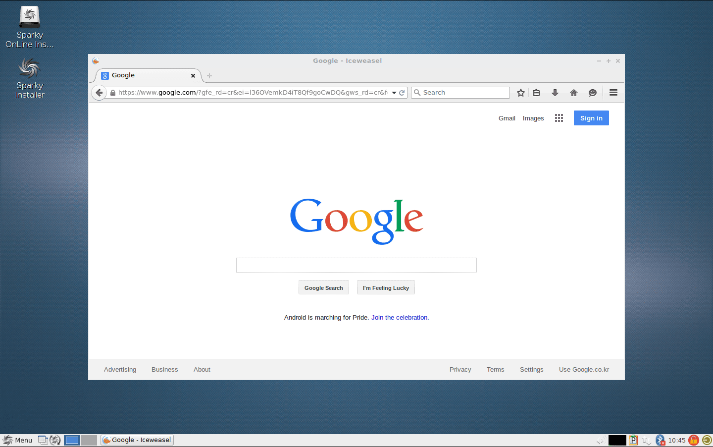Open the Settings footer link
Viewport: 713px width, 447px height.
tap(532, 370)
